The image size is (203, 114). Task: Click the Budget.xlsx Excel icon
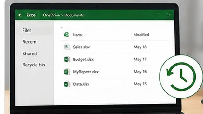pyautogui.click(x=67, y=59)
